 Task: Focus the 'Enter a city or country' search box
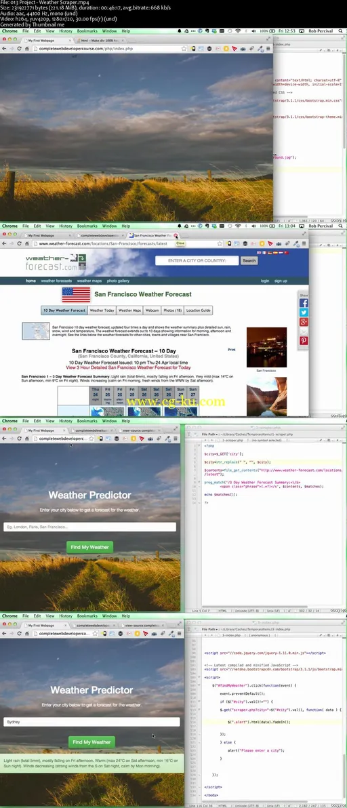pyautogui.click(x=197, y=261)
